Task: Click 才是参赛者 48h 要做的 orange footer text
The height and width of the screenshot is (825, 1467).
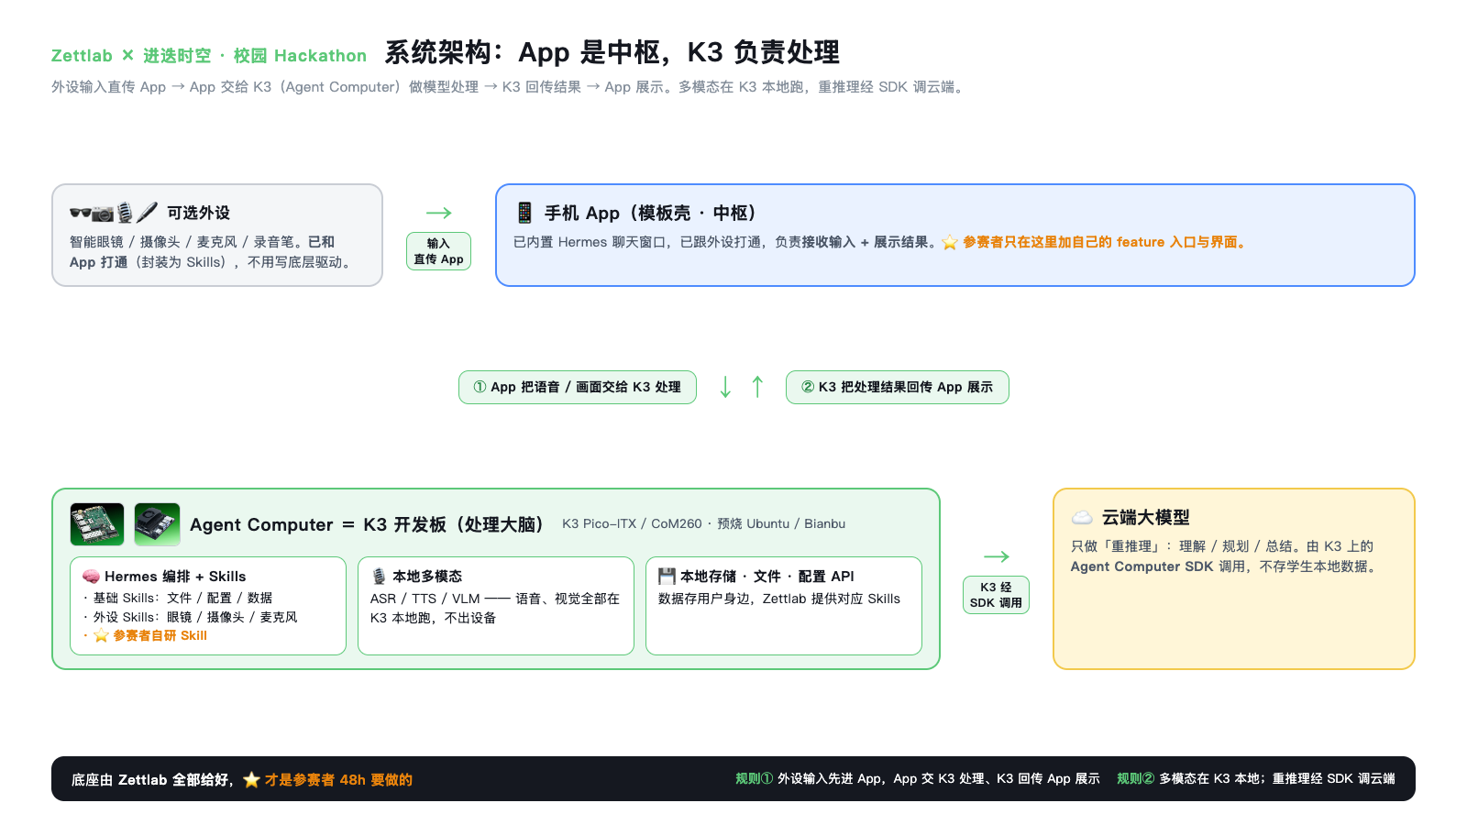Action: coord(338,780)
